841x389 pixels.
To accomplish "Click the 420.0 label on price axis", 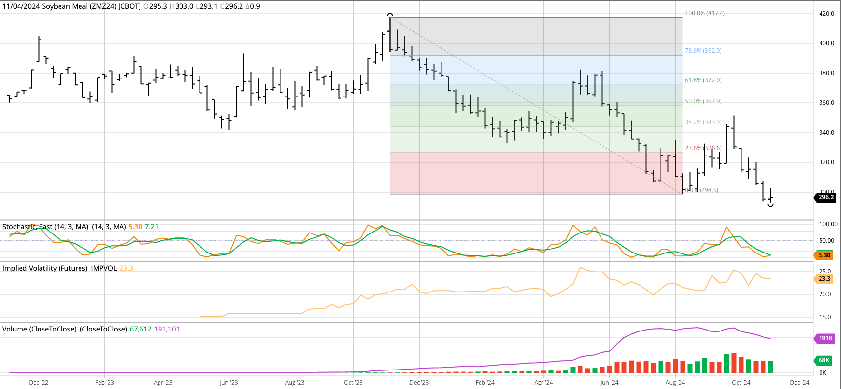I will [826, 14].
